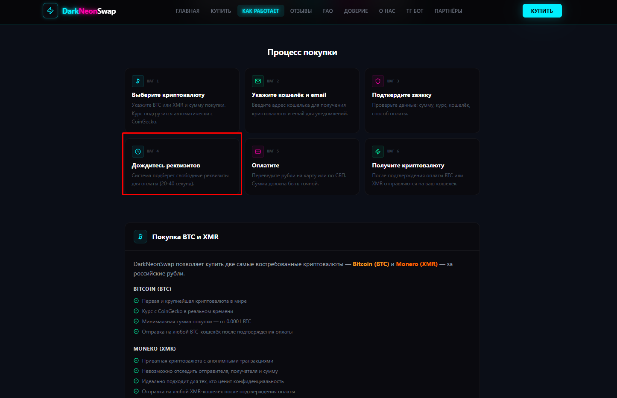
Task: Open the ГЛАВНАЯ navigation item
Action: coord(188,11)
